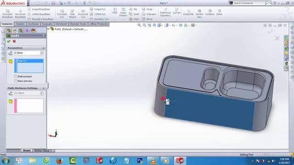Open Firefox from the taskbar
294x165 pixels.
[59, 161]
